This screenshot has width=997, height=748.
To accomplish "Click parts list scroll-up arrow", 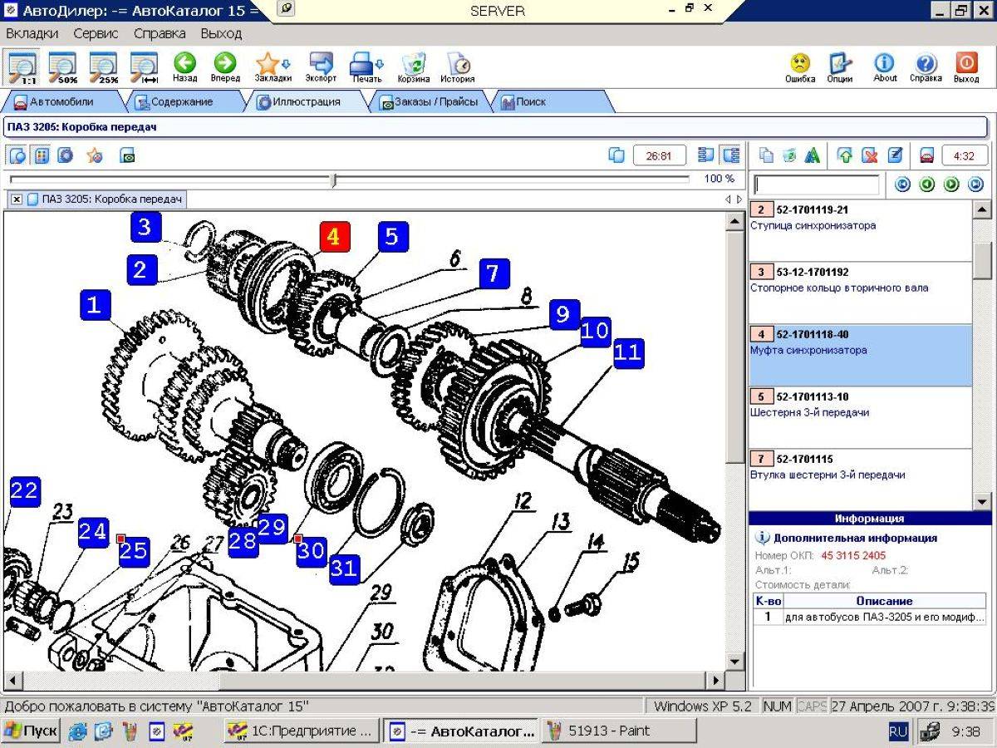I will (981, 209).
